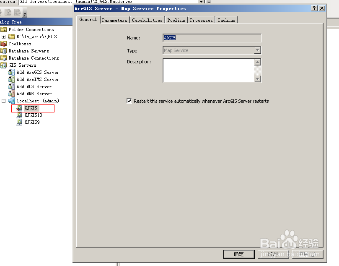Click the Add ArcIMS Server icon
The height and width of the screenshot is (266, 339).
[11, 79]
